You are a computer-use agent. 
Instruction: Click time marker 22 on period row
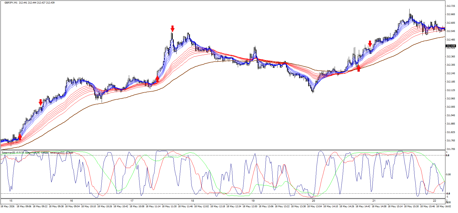click(435, 201)
